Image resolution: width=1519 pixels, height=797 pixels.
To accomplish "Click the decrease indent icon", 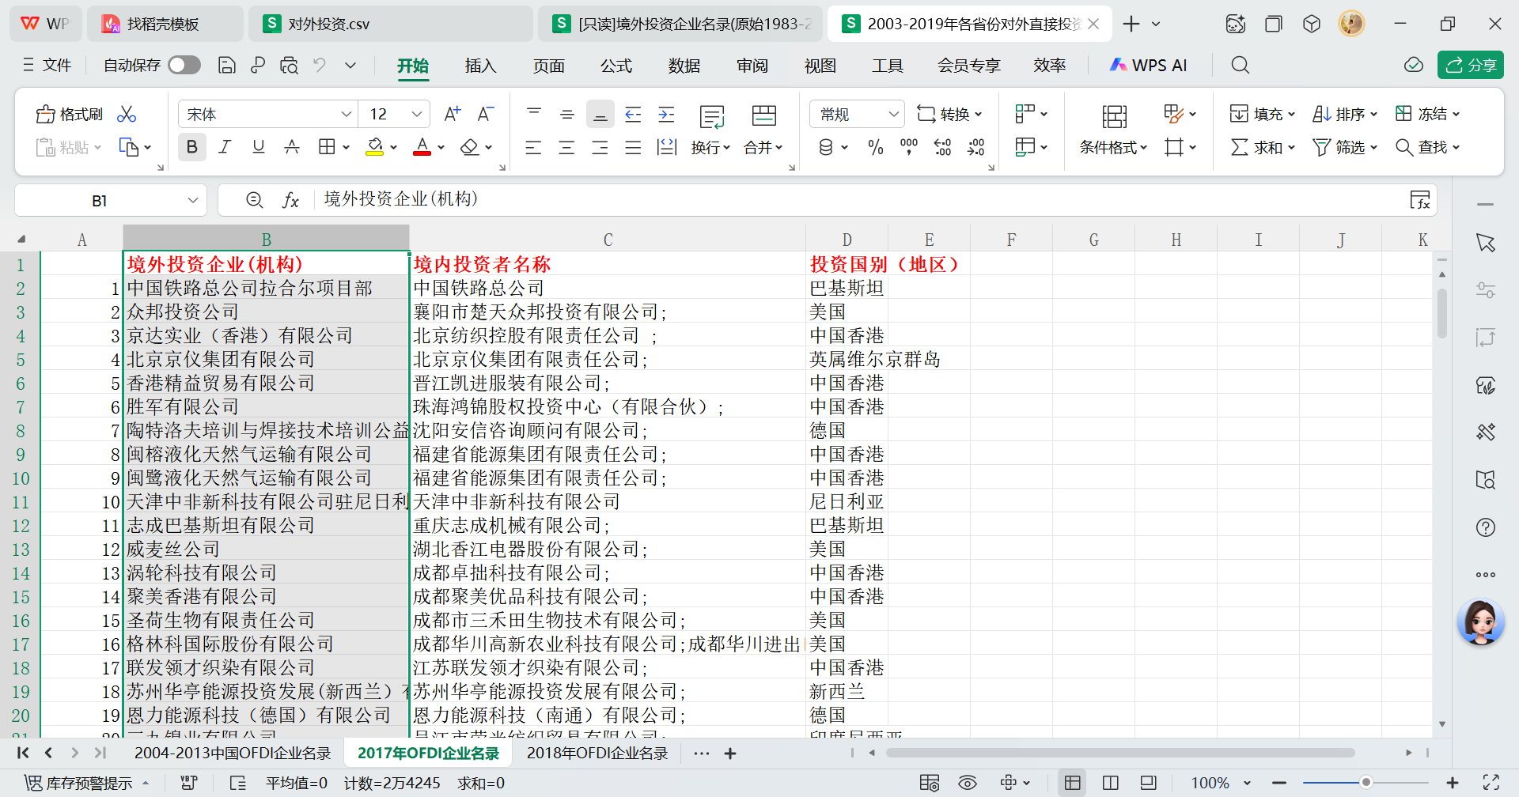I will tap(633, 115).
